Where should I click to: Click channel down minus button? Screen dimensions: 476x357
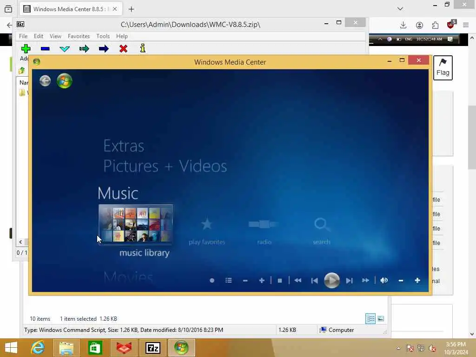pyautogui.click(x=245, y=280)
